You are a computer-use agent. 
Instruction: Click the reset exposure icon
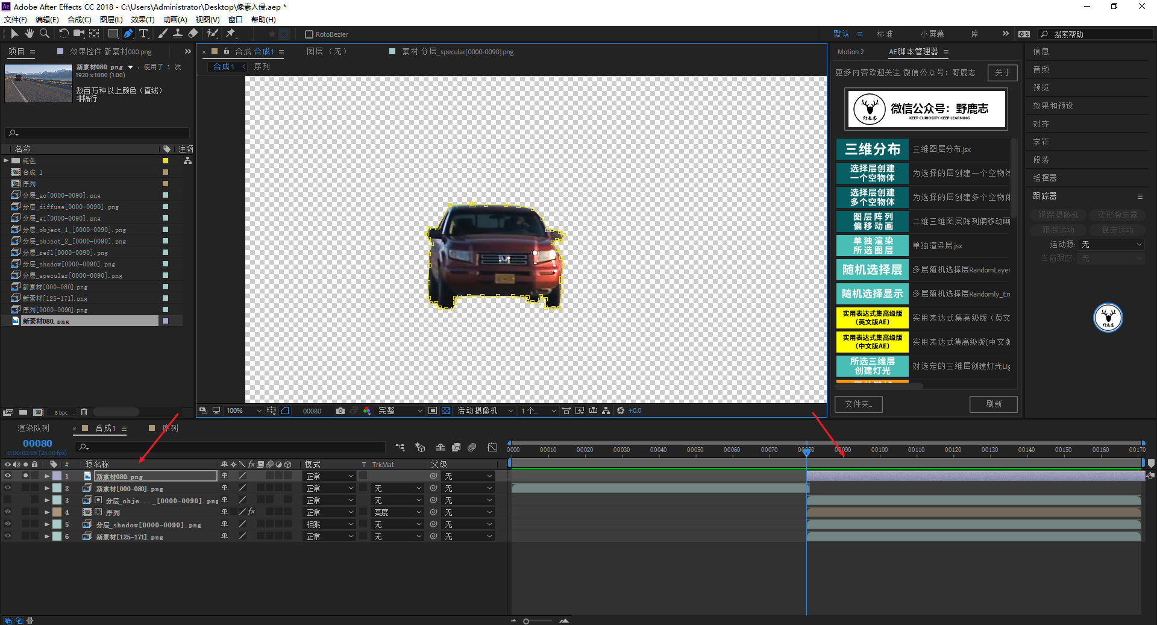621,411
